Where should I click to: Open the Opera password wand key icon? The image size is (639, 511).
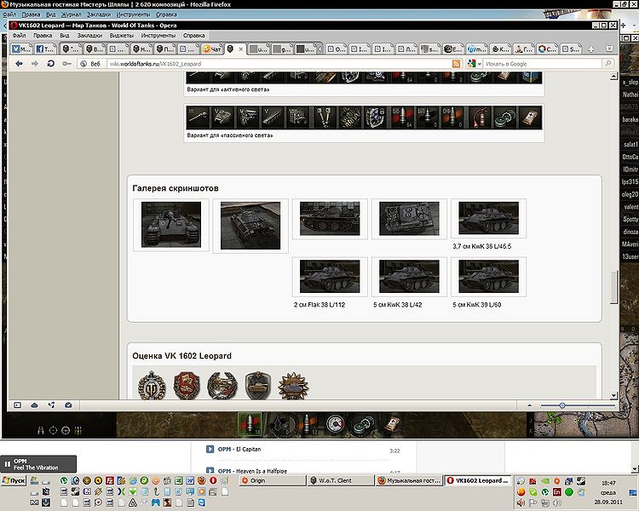[66, 64]
